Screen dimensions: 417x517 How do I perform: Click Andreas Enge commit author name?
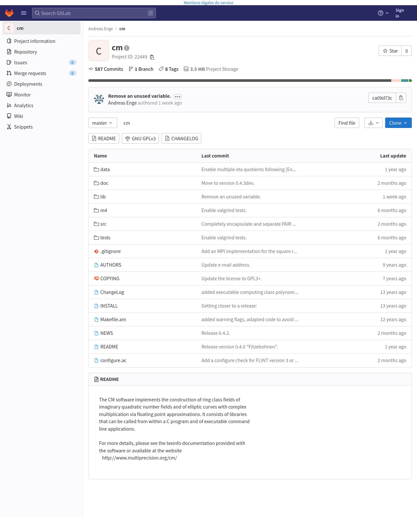[x=122, y=103]
